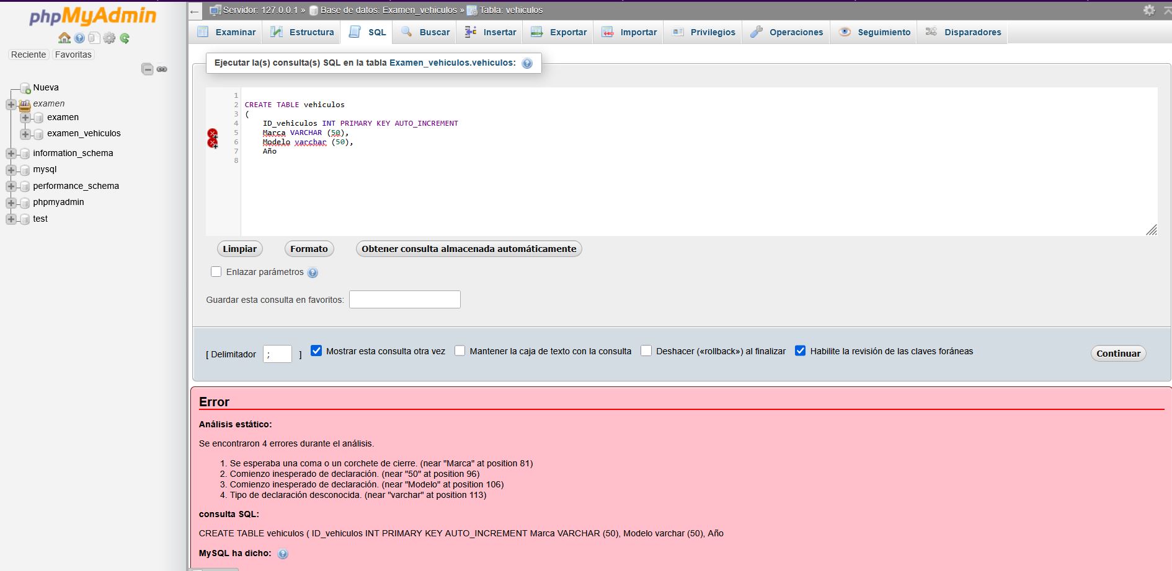Uncheck Mostrar esta consulta otra vez
1172x571 pixels.
point(316,351)
